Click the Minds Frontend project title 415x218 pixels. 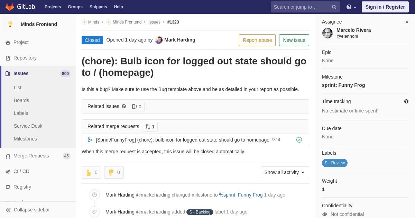coord(39,24)
